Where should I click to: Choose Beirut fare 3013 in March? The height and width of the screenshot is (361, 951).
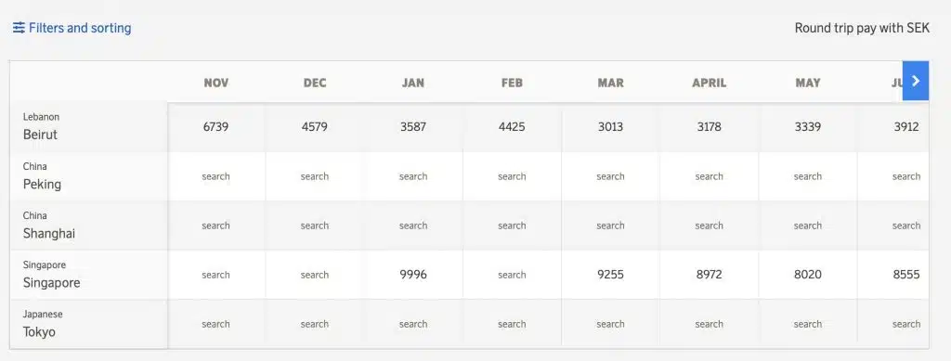[x=610, y=127]
